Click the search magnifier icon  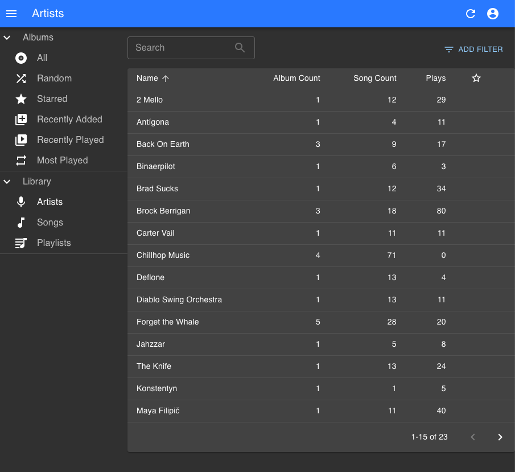coord(240,48)
